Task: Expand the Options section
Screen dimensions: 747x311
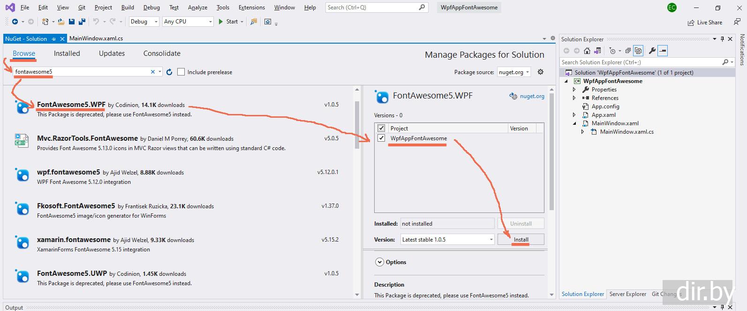Action: tap(380, 262)
